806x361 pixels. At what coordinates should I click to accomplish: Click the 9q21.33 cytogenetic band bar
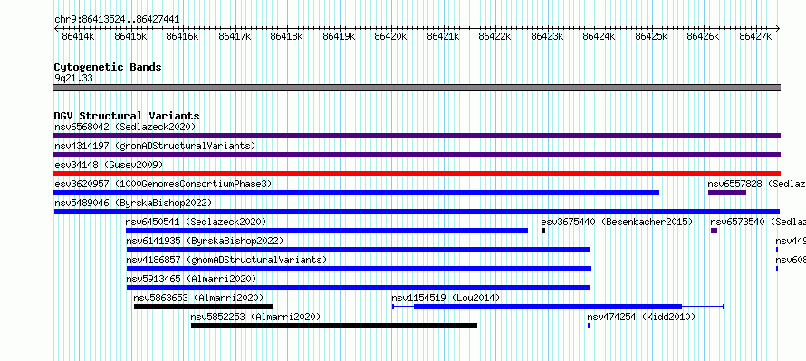(417, 88)
